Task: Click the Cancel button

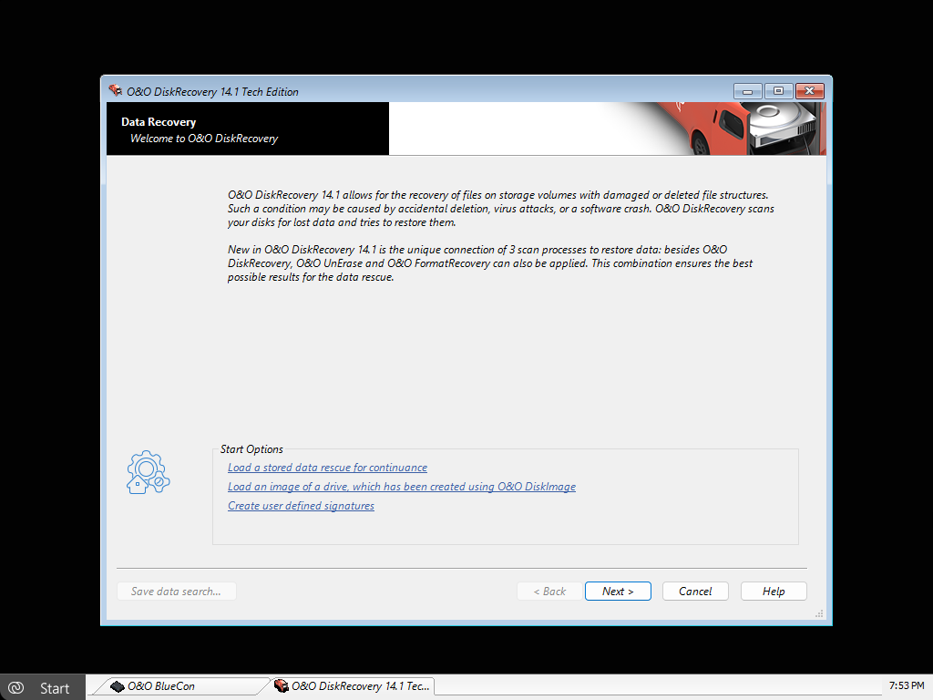Action: [695, 592]
